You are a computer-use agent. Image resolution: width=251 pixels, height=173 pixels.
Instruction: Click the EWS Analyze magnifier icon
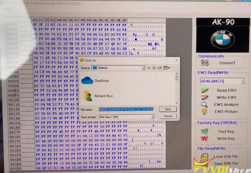[x=205, y=105]
